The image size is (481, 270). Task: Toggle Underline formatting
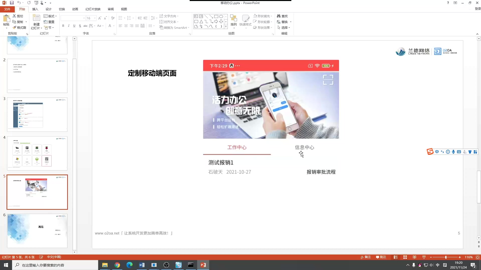pyautogui.click(x=74, y=26)
